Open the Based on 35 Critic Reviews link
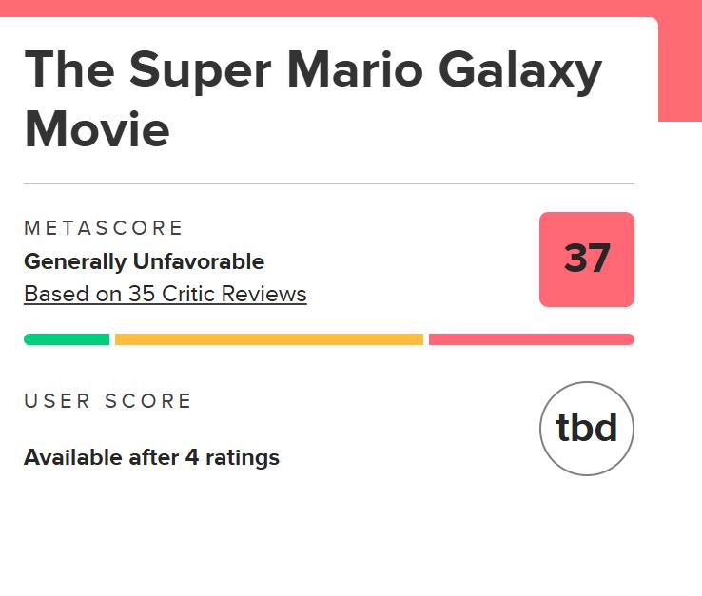 coord(165,294)
